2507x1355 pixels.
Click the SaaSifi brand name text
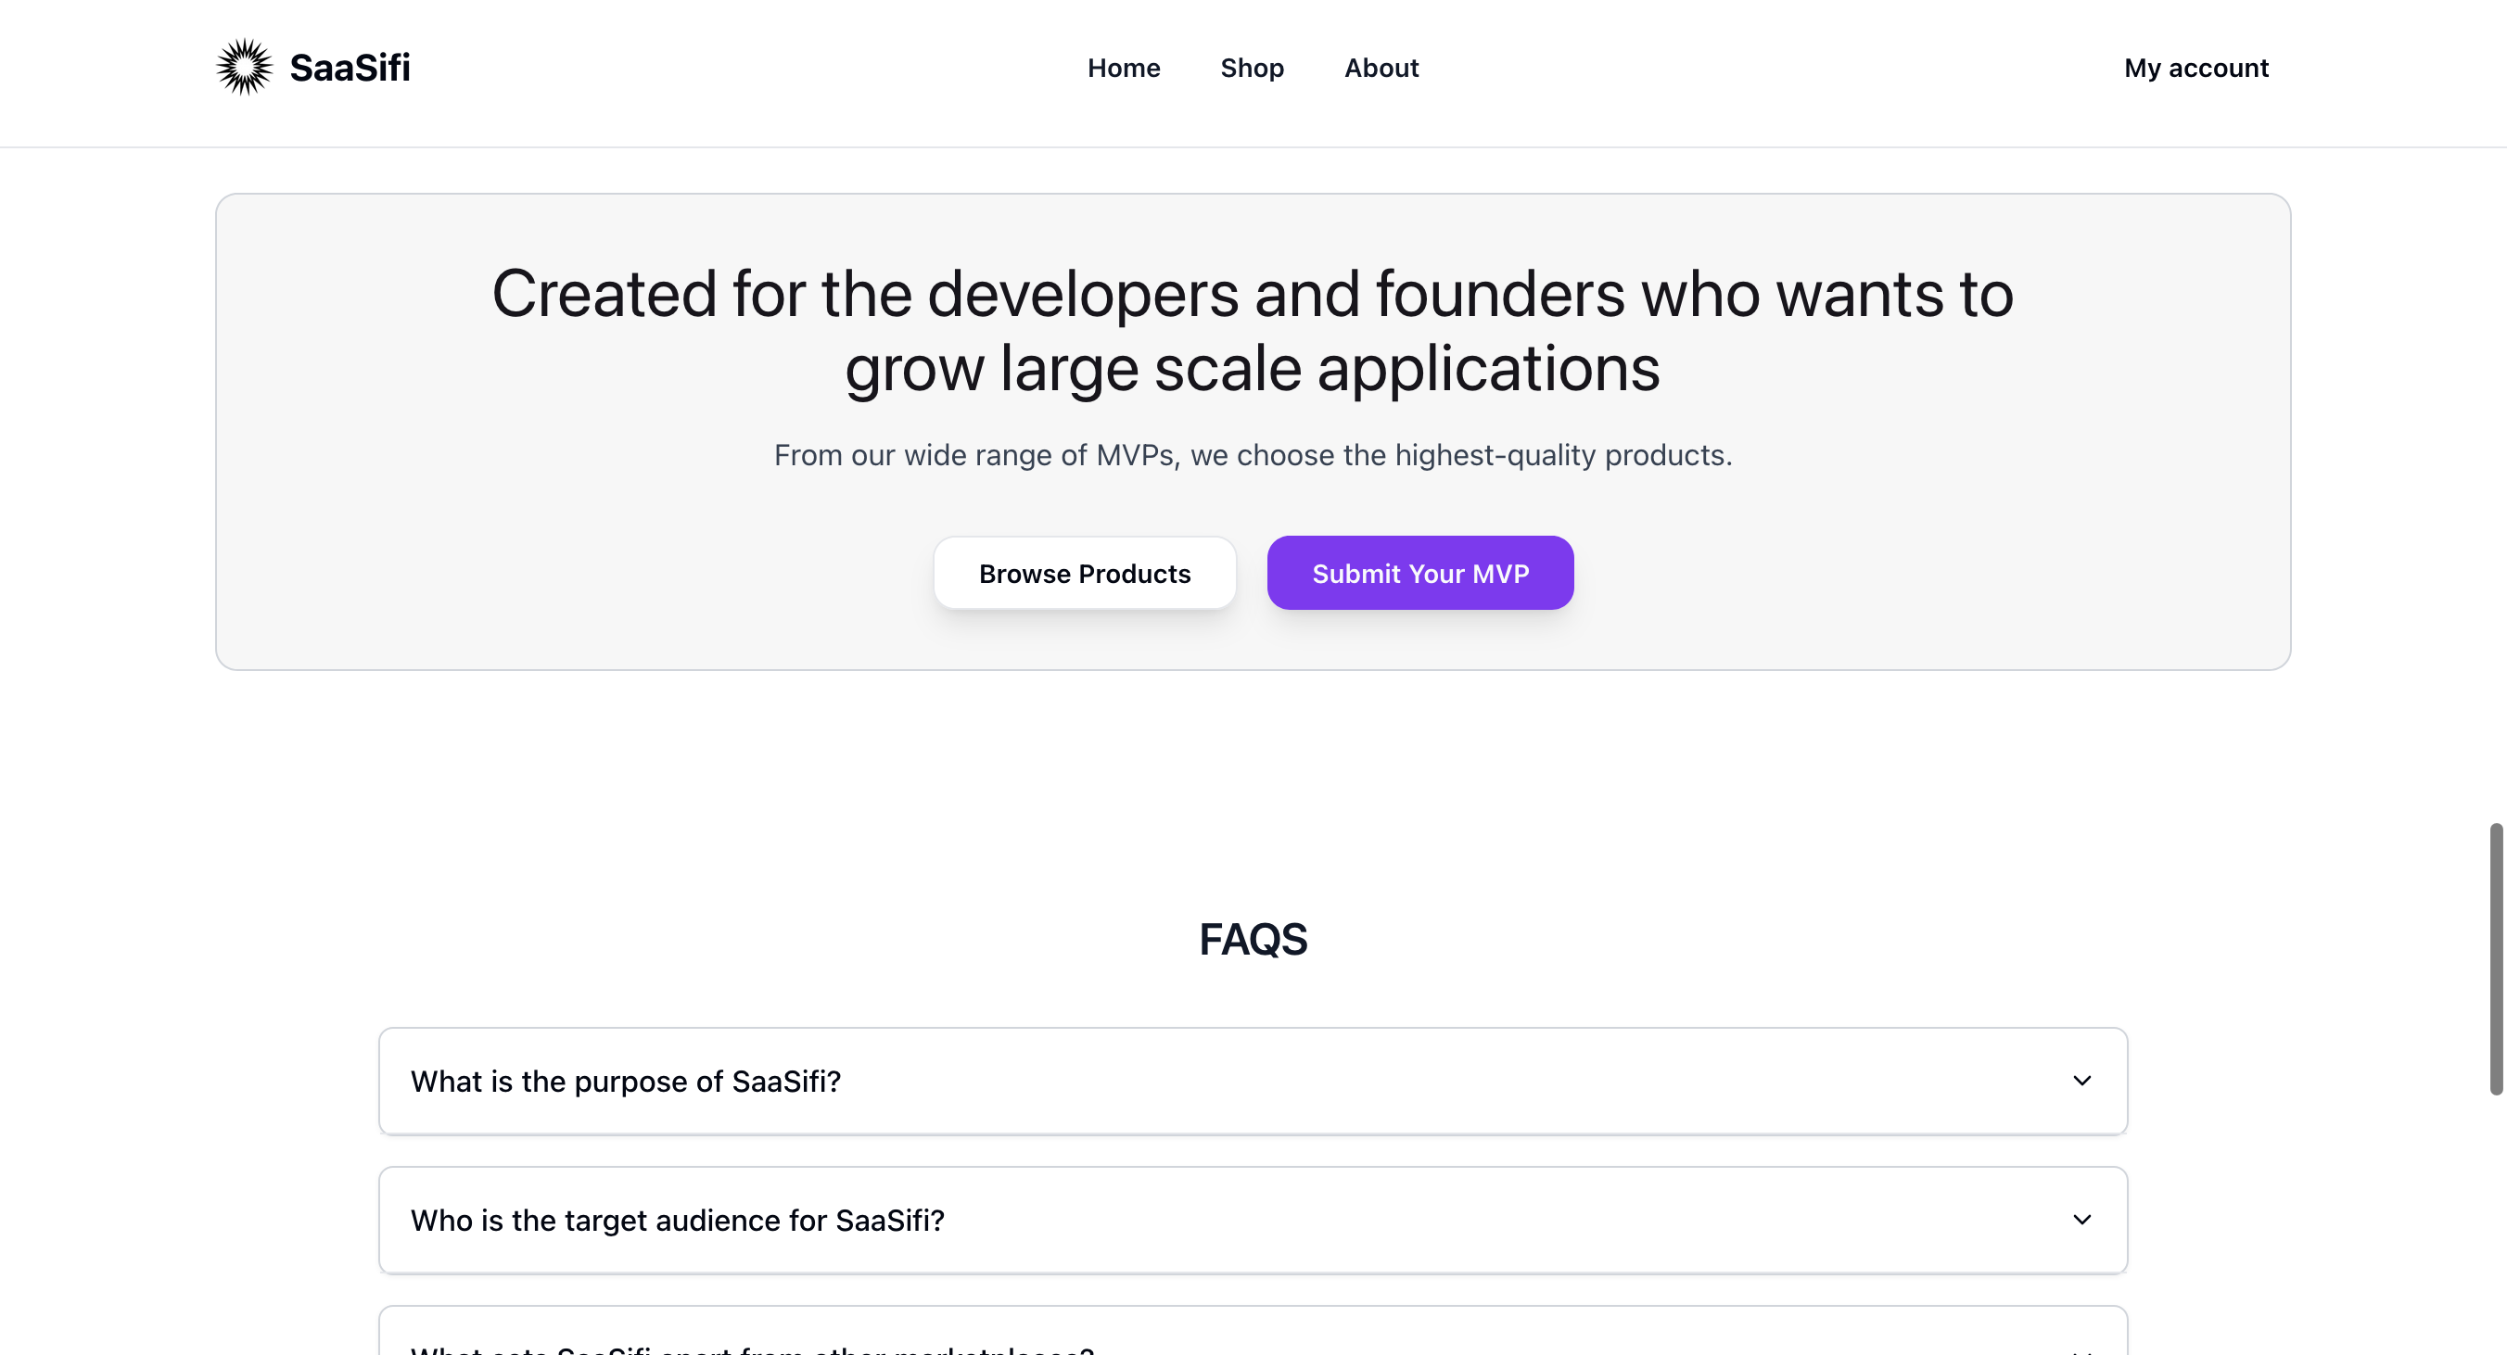pyautogui.click(x=350, y=68)
